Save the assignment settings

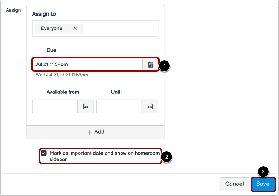(x=263, y=184)
